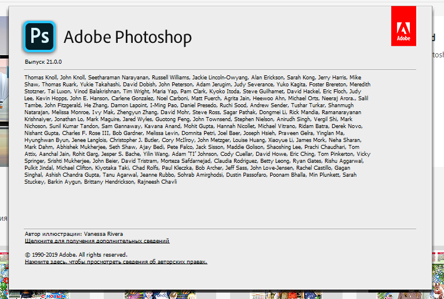Open link Нажмите здесь, чтобы просмотреть сведения об авторских правах
This screenshot has height=299, width=444.
(x=116, y=262)
